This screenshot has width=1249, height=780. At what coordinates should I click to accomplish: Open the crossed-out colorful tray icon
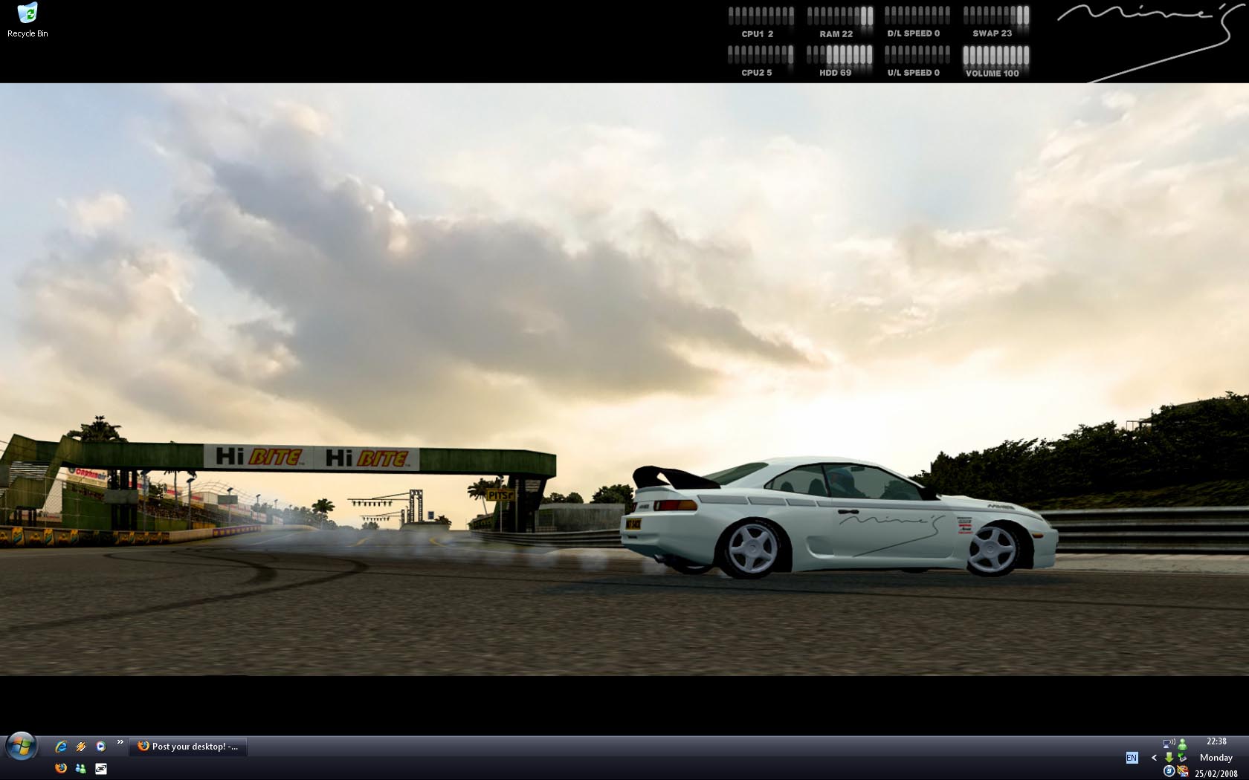click(1182, 772)
